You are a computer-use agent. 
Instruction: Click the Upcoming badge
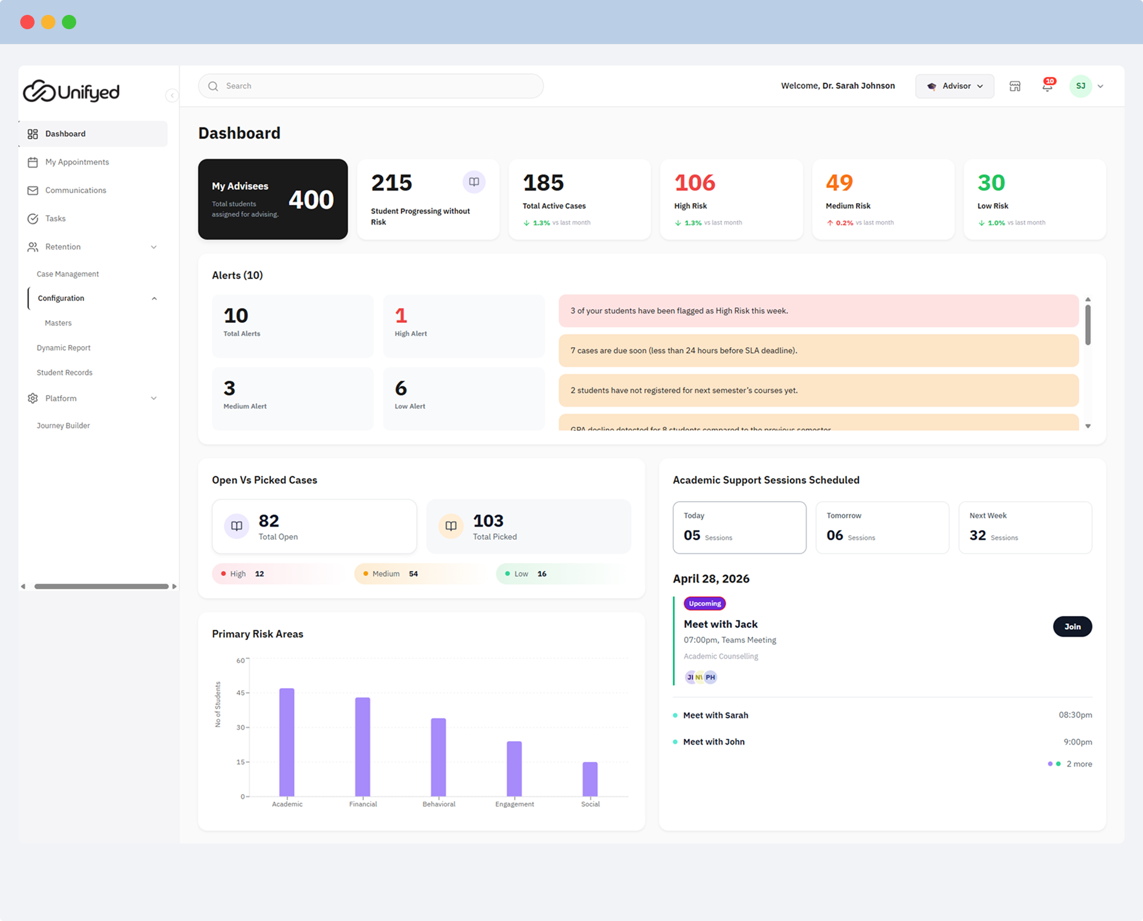coord(705,603)
